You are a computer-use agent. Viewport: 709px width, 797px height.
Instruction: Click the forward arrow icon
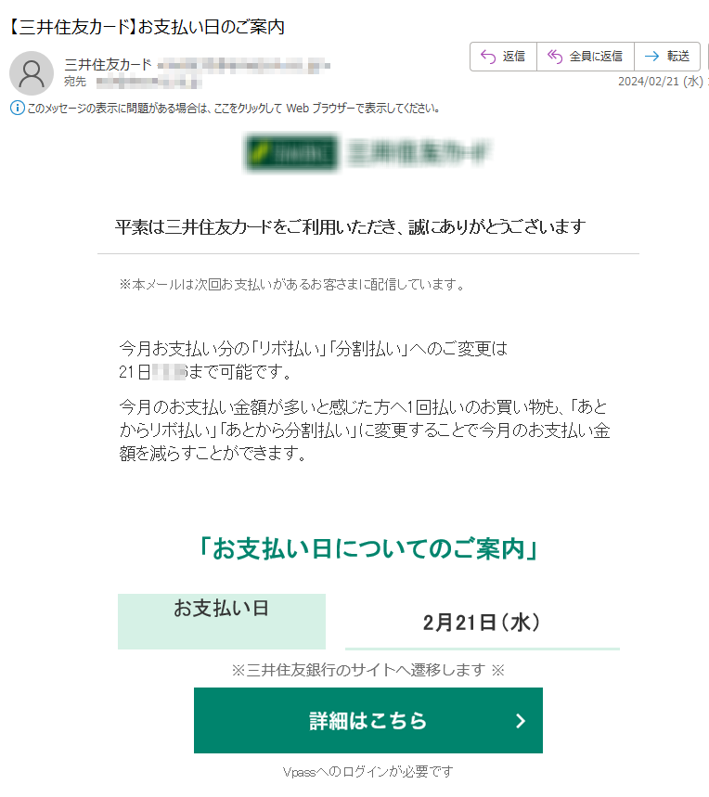[651, 57]
